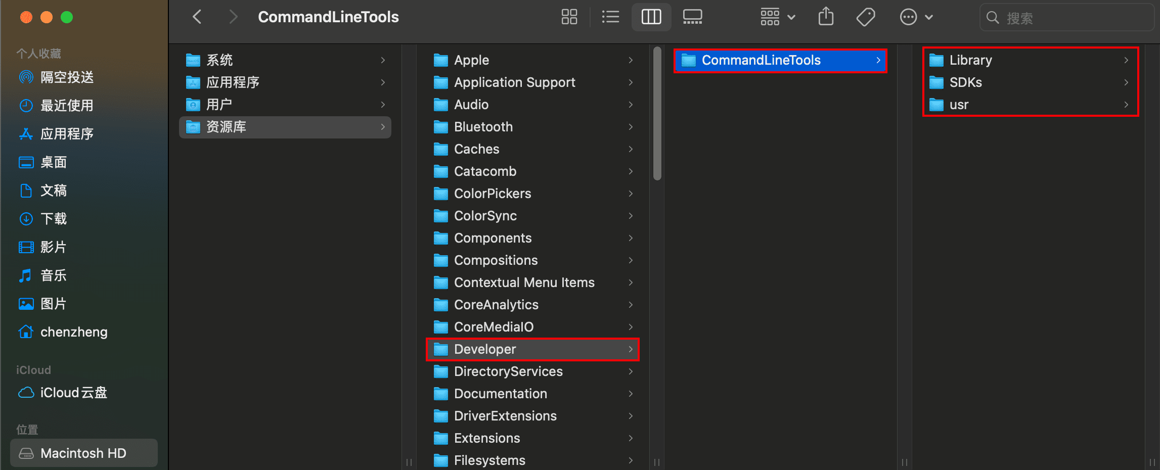The height and width of the screenshot is (470, 1160).
Task: Open the usr folder
Action: tap(1031, 105)
